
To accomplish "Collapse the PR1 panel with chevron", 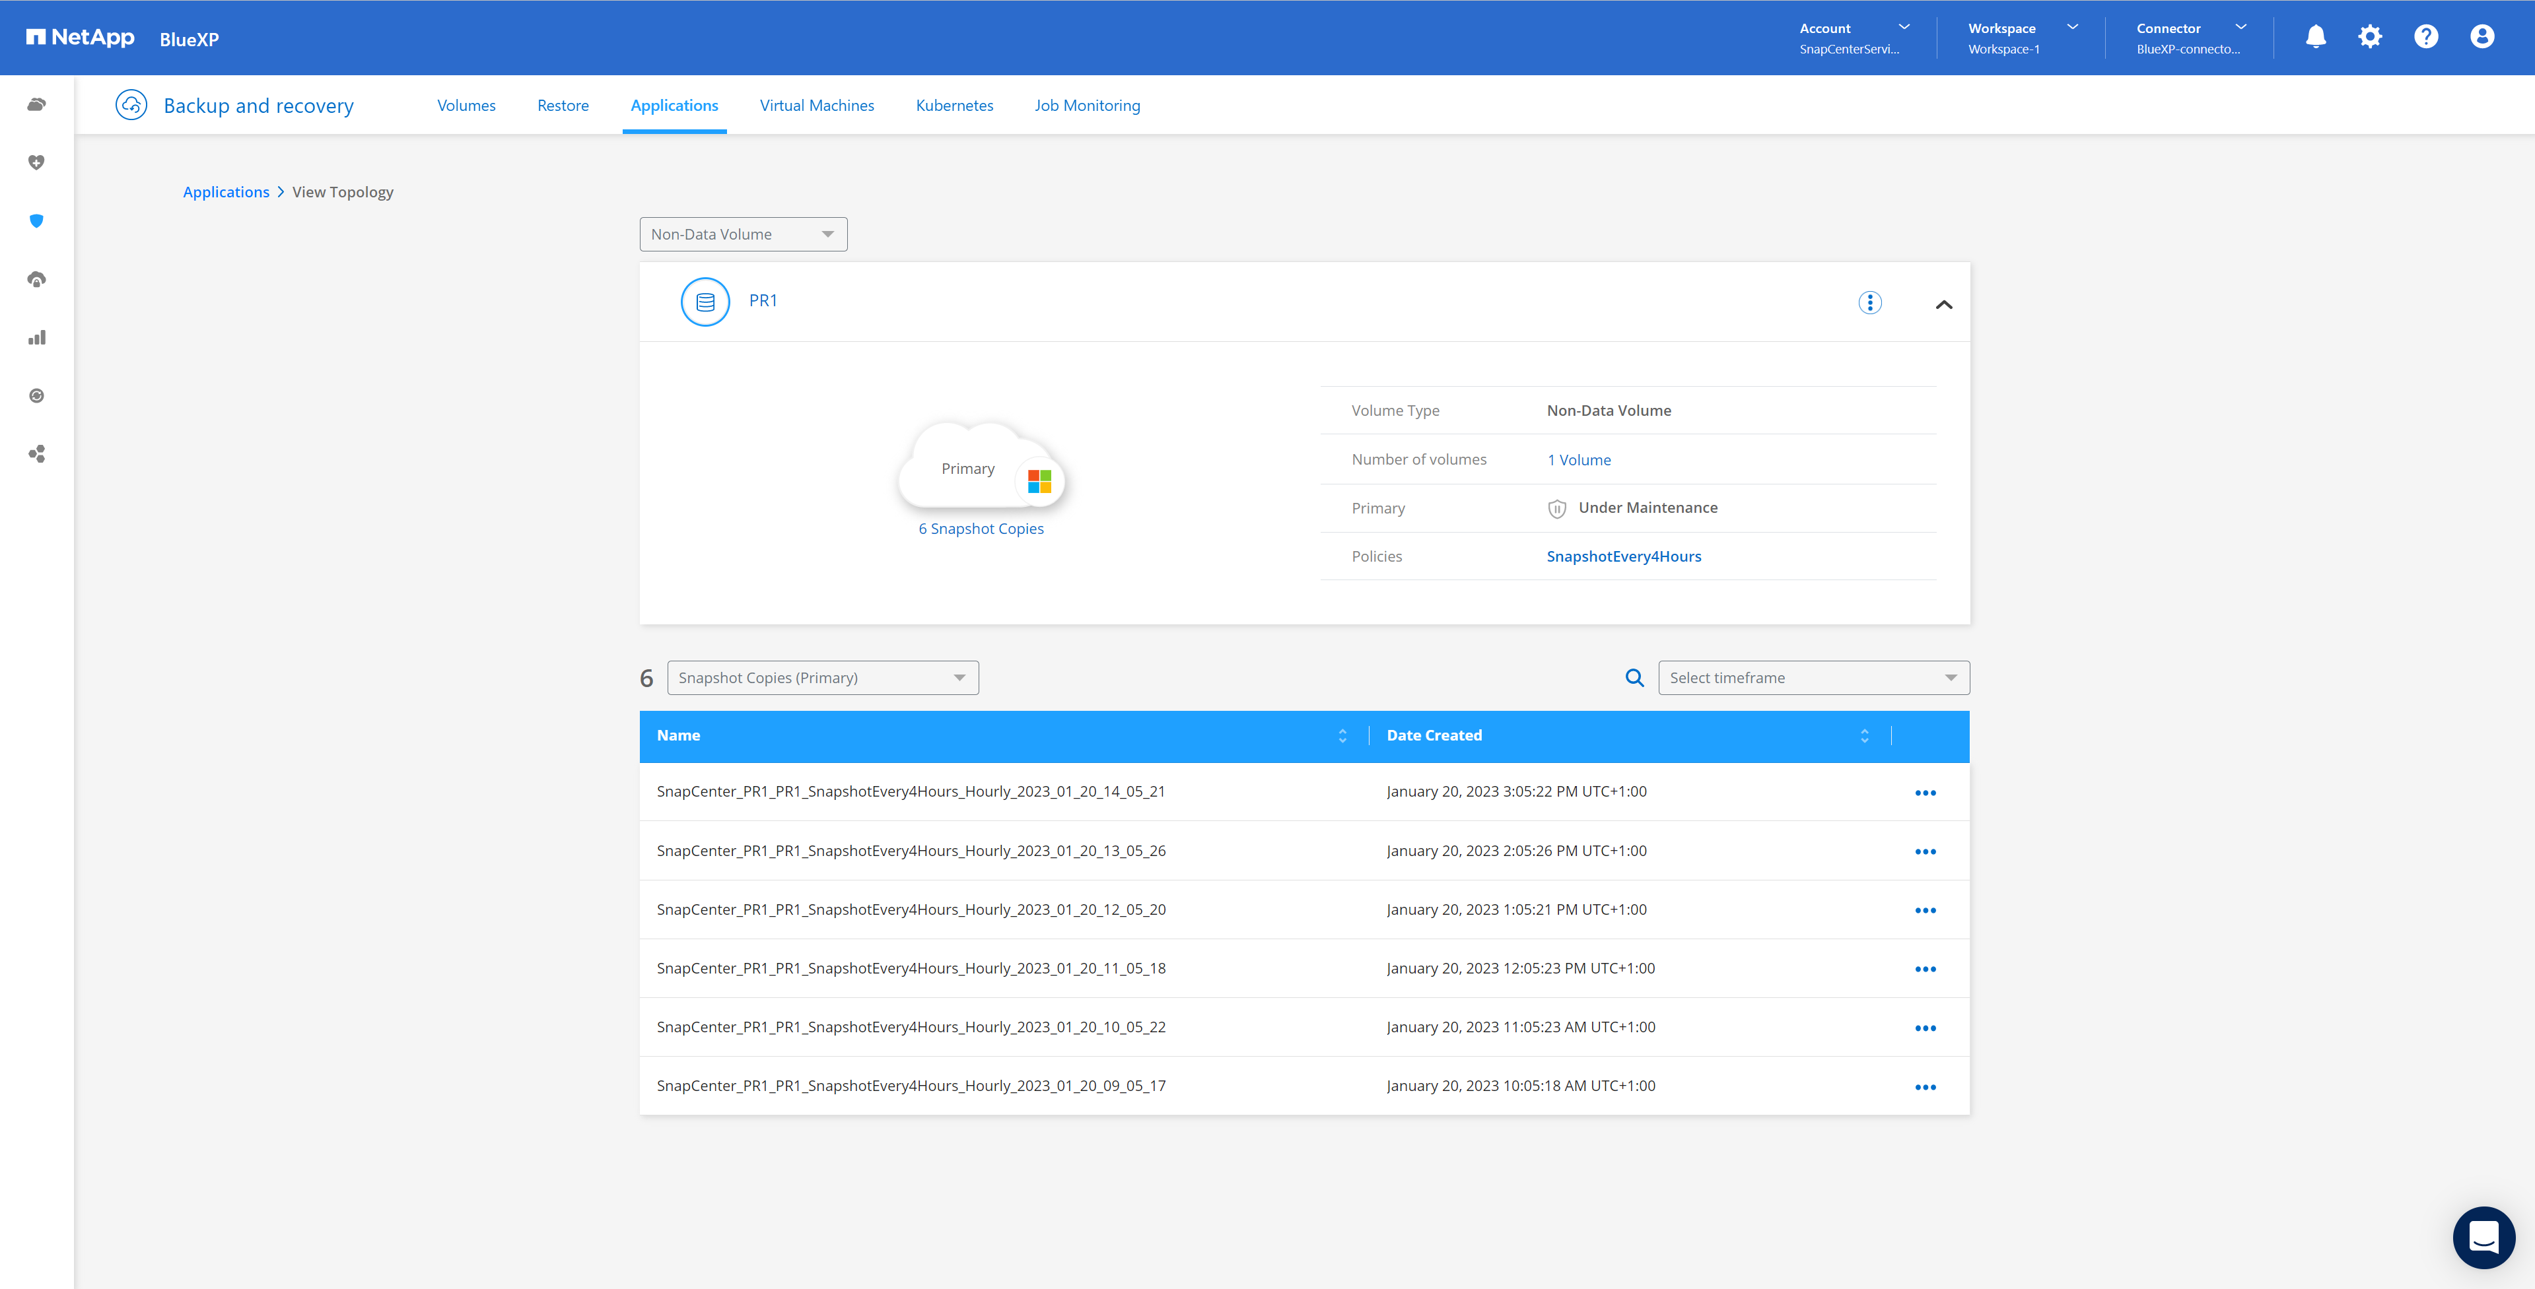I will tap(1943, 305).
